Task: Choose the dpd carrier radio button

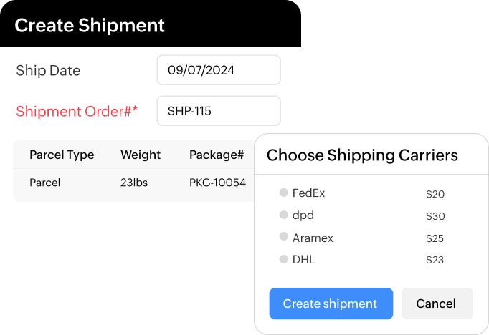Action: 284,215
